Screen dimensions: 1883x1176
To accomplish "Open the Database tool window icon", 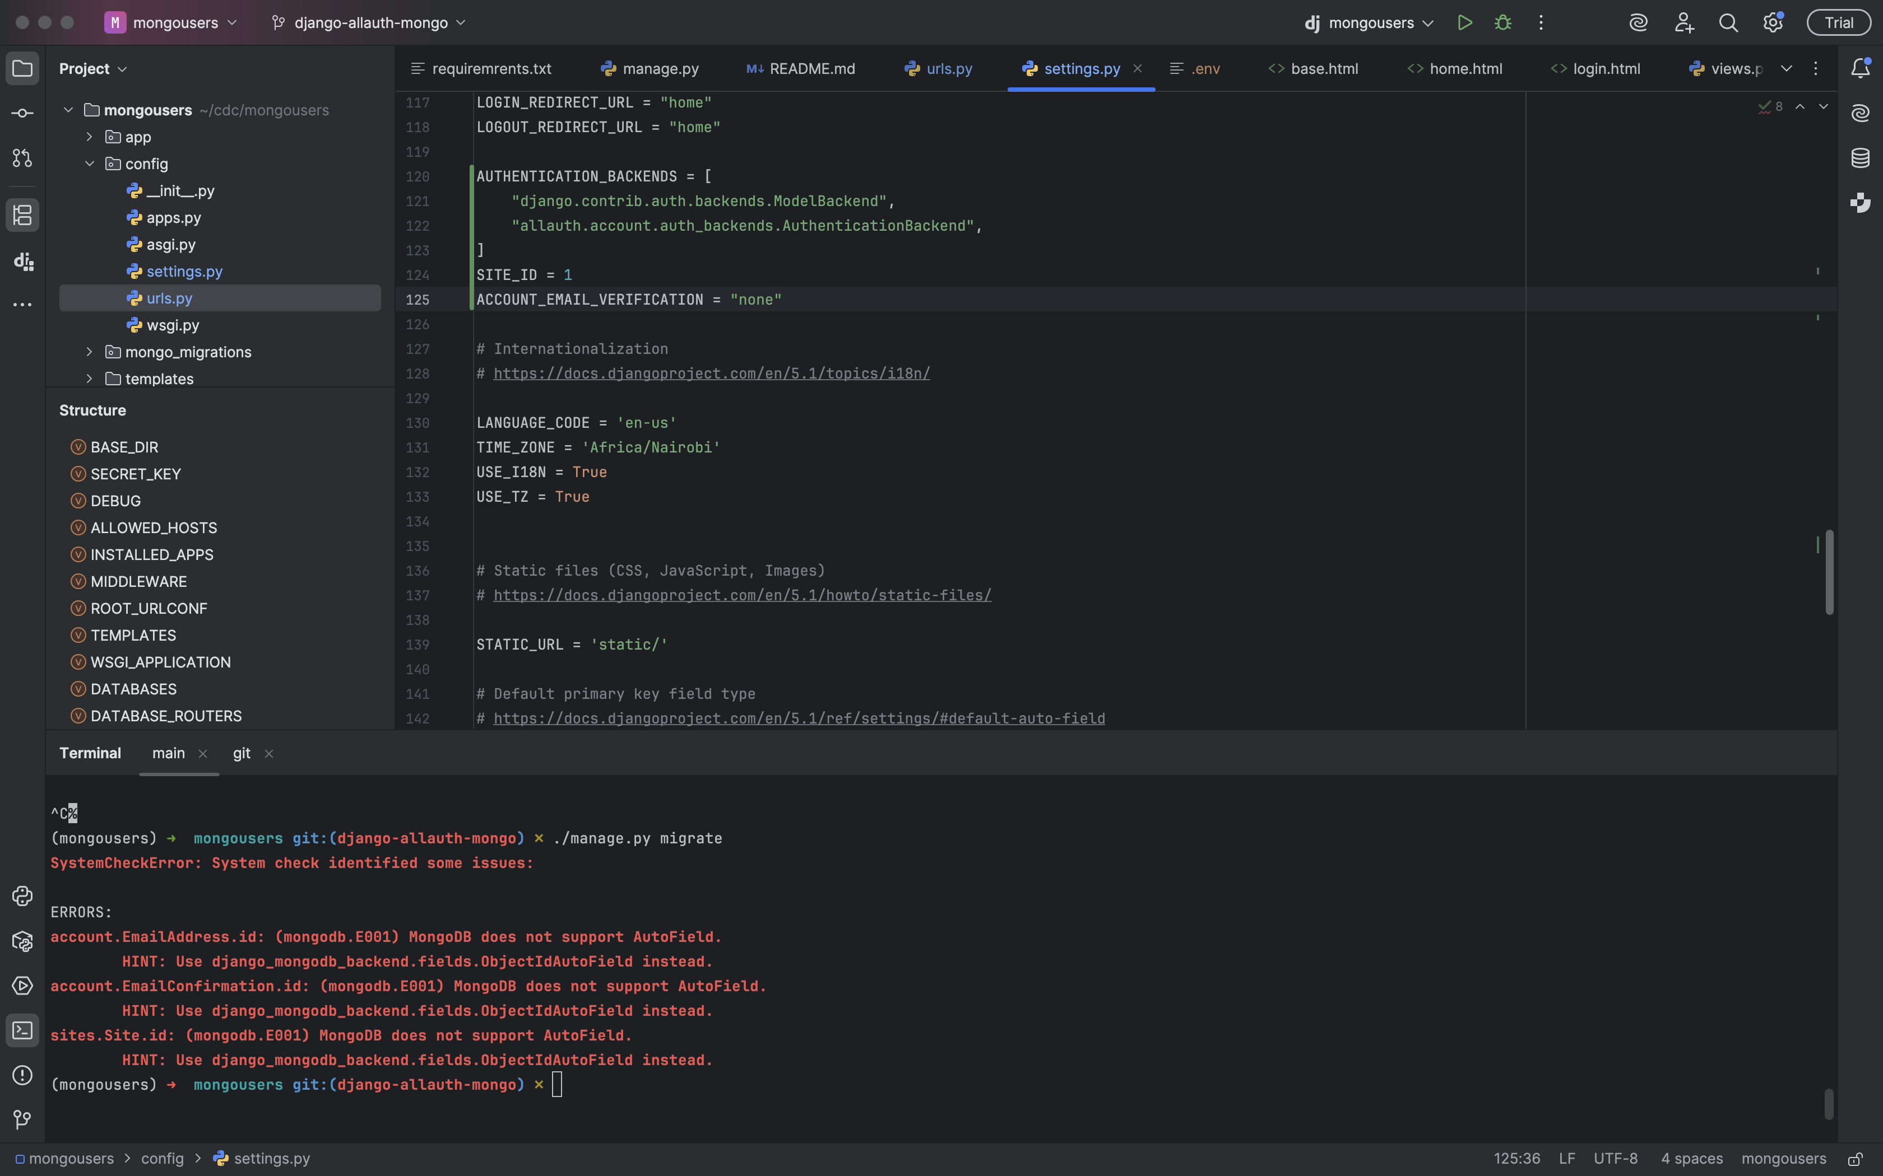I will (x=1861, y=158).
